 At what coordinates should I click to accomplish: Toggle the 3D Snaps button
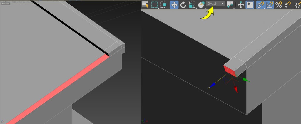tap(260, 5)
